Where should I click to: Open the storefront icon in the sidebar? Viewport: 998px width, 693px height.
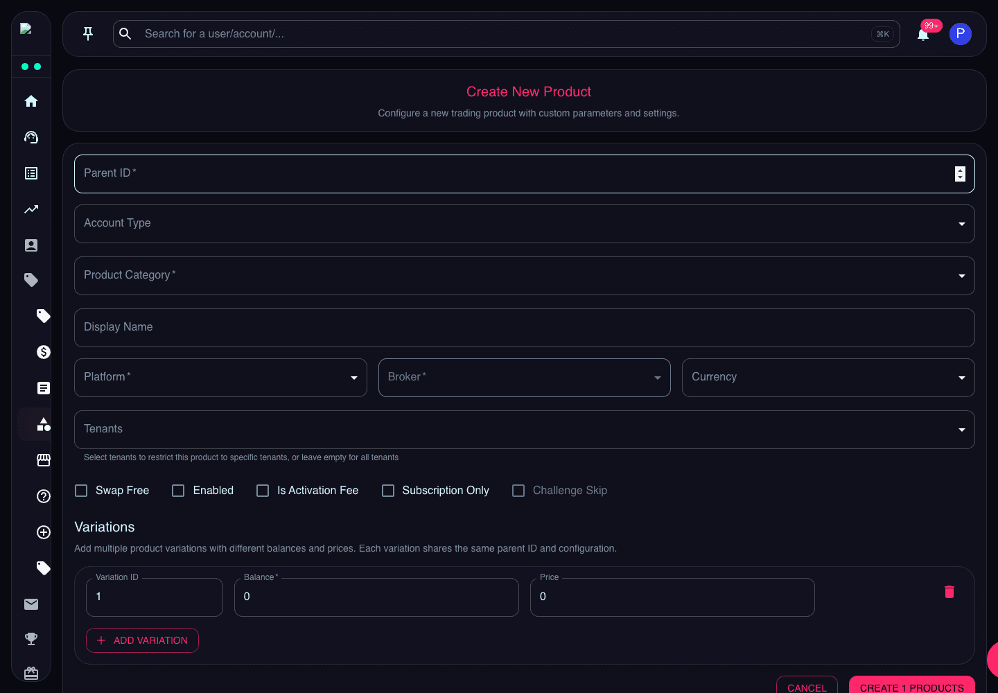tap(44, 460)
